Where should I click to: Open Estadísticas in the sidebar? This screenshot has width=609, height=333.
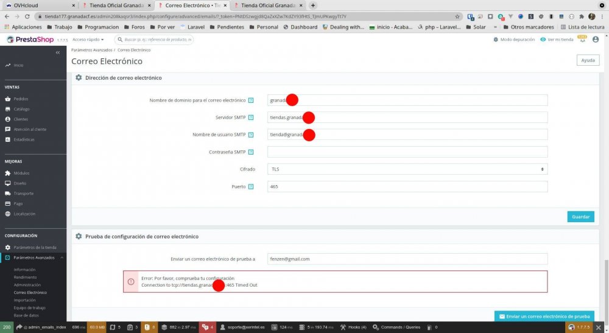coord(24,139)
